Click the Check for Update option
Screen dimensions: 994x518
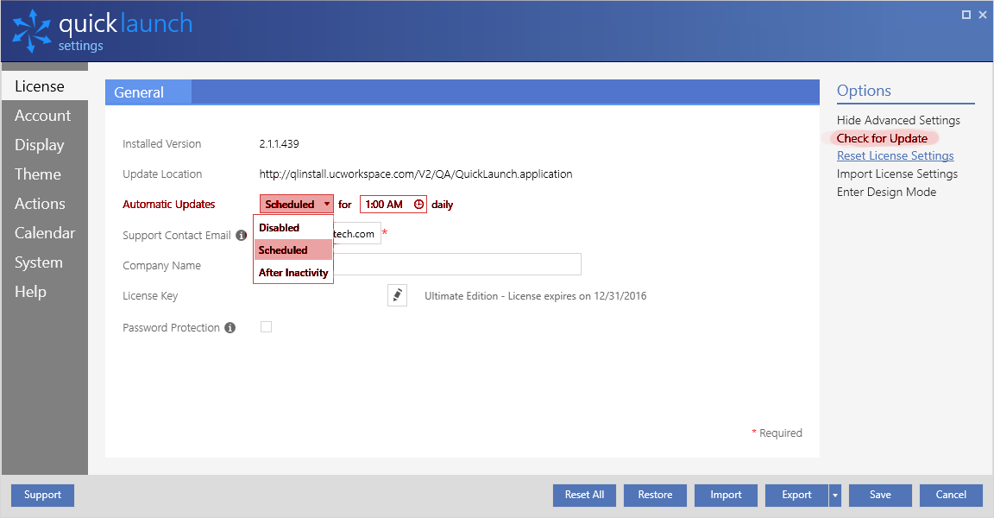point(883,137)
